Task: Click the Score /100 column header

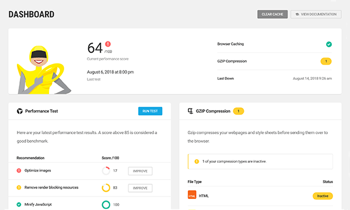Action: pyautogui.click(x=110, y=158)
